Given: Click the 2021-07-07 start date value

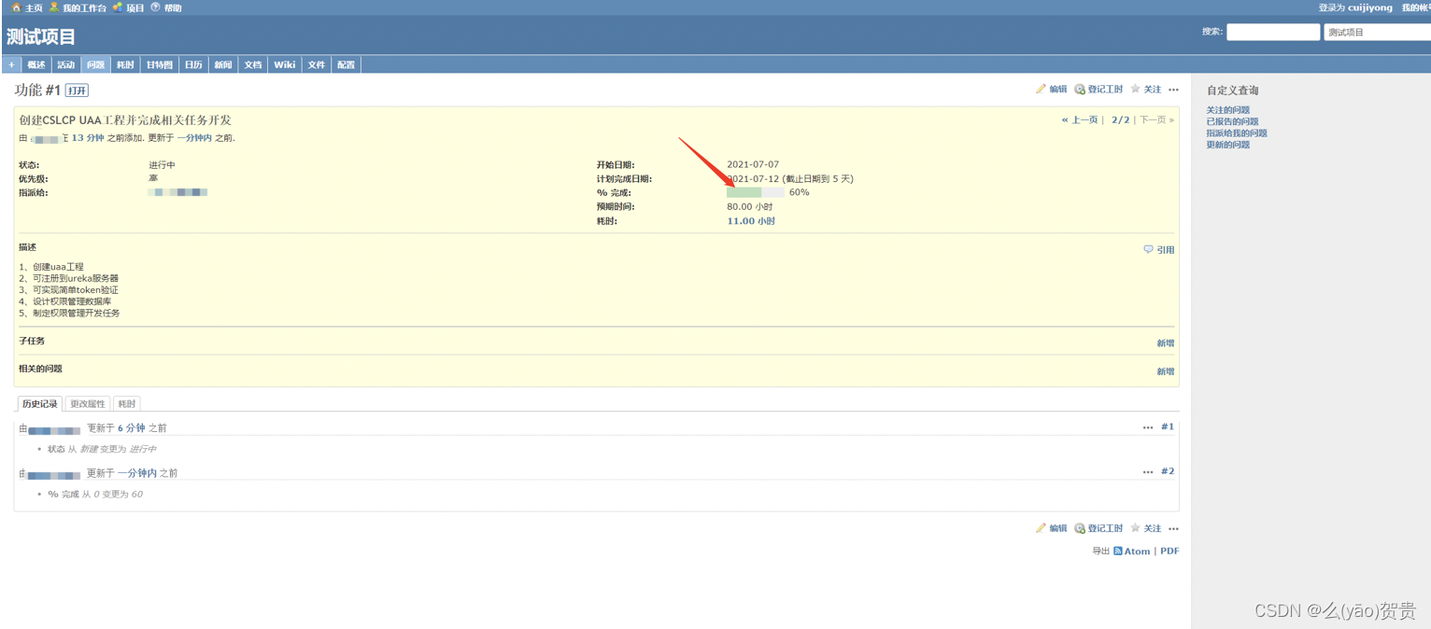Looking at the screenshot, I should coord(753,164).
